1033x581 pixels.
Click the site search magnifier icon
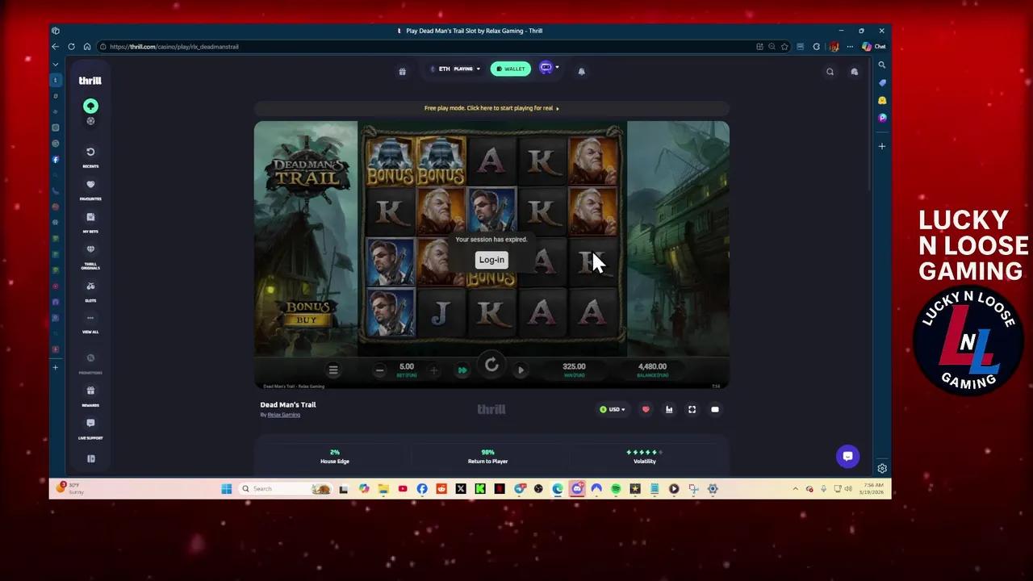(x=830, y=72)
